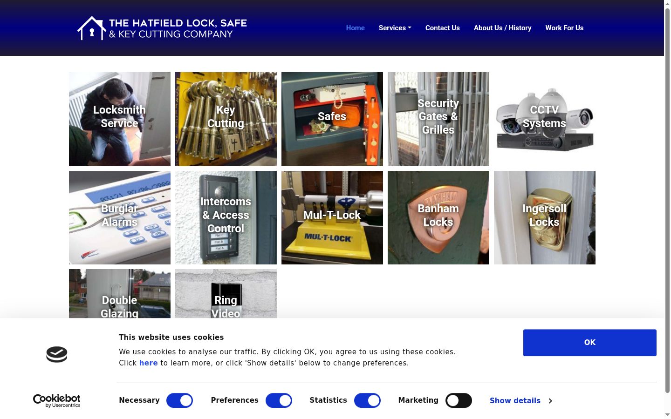Open the Key Cutting tile

(226, 119)
